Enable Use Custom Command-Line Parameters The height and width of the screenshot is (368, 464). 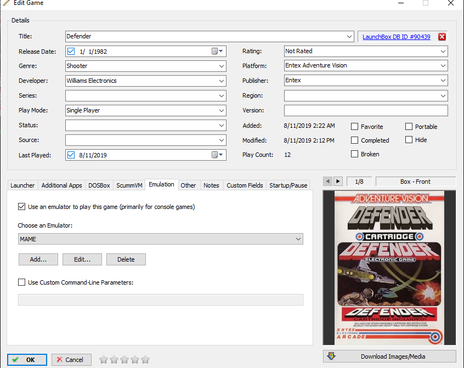coord(21,282)
